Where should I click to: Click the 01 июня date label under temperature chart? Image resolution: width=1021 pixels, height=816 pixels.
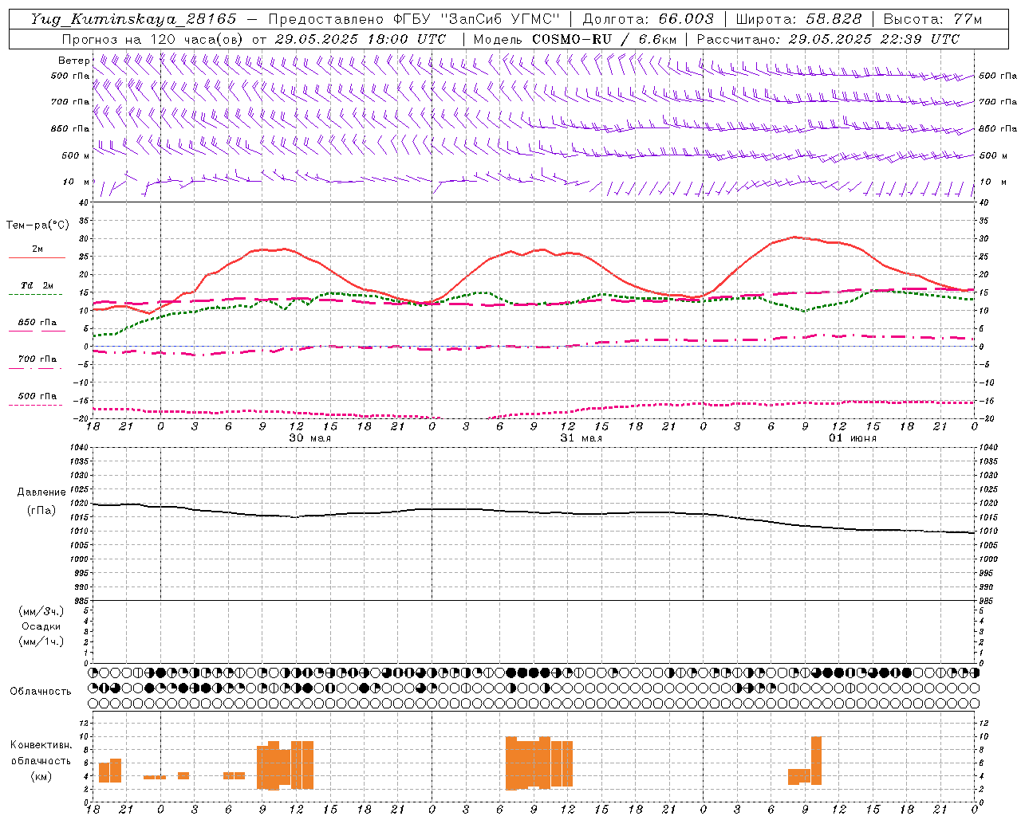pyautogui.click(x=853, y=438)
